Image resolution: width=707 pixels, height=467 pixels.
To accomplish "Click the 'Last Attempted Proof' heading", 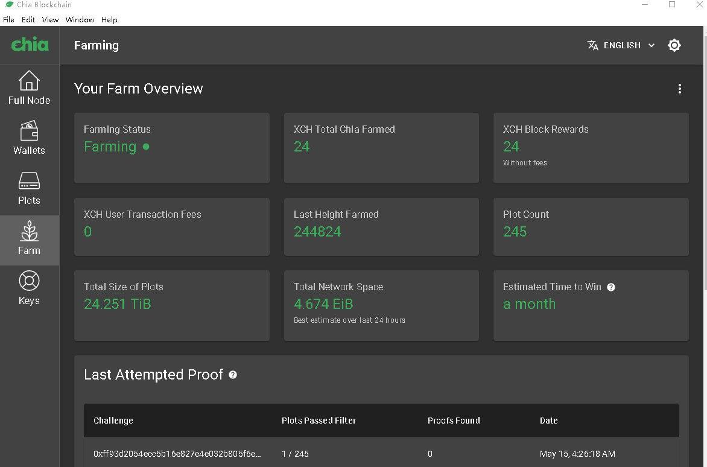I will pyautogui.click(x=153, y=375).
